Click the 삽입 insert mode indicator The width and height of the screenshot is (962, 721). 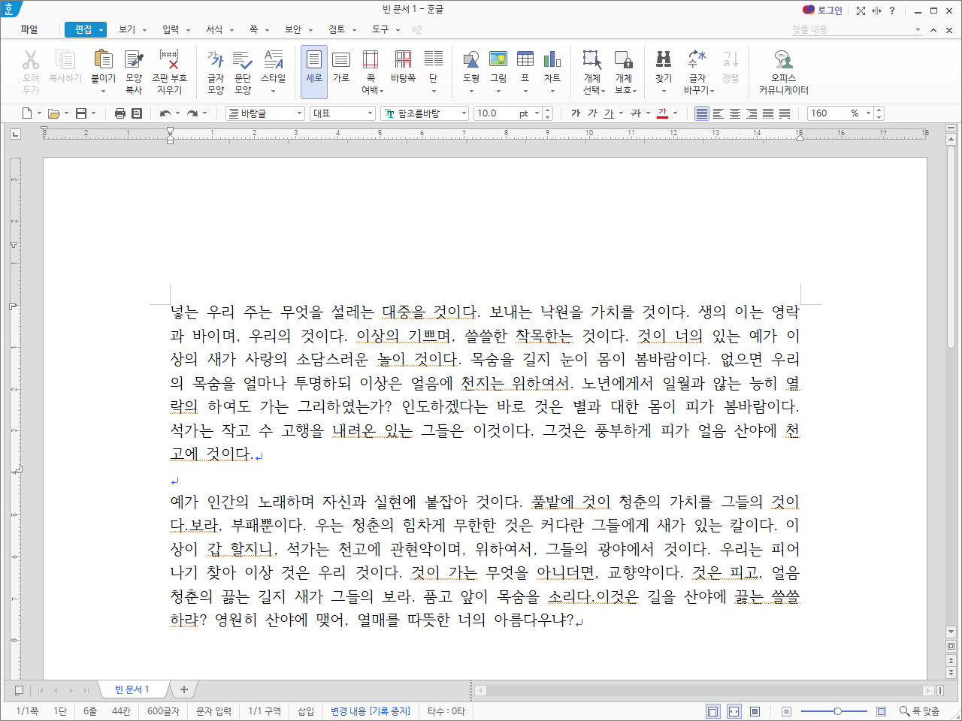[x=306, y=711]
